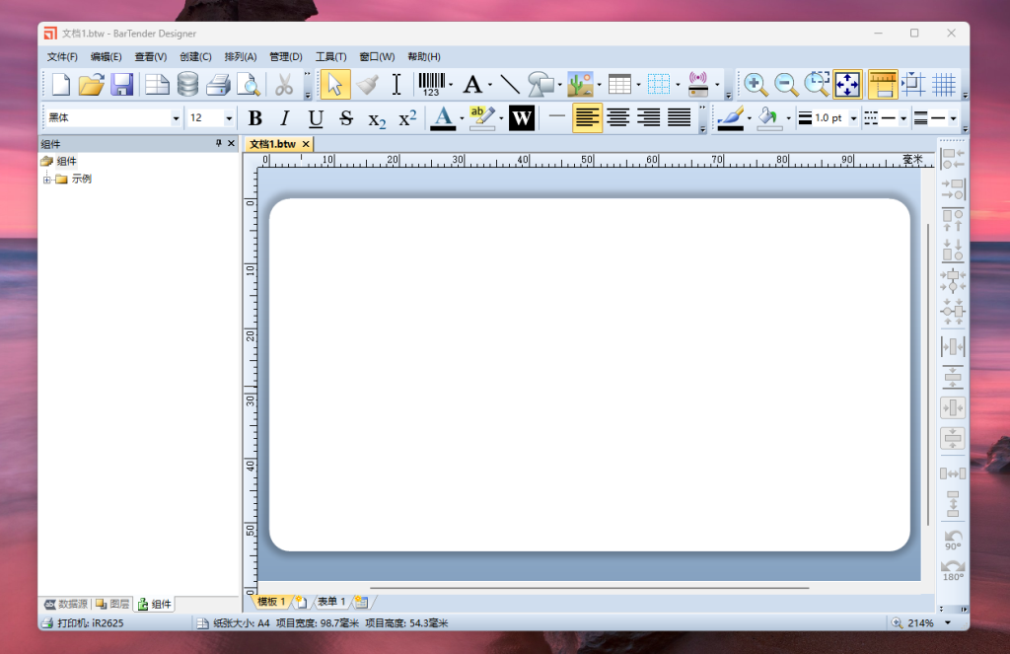This screenshot has height=654, width=1010.
Task: Open the font name dropdown
Action: coord(176,118)
